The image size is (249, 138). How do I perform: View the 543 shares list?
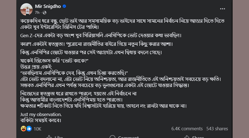(x=217, y=129)
